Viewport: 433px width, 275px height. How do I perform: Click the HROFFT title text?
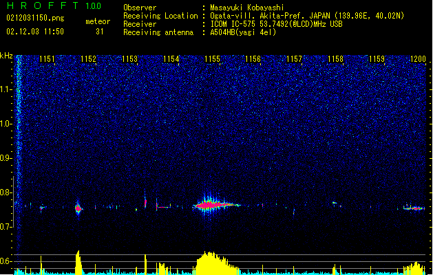pyautogui.click(x=43, y=5)
